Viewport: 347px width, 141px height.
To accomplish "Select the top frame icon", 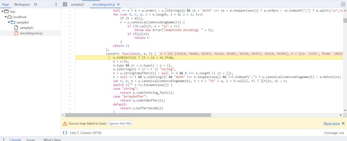I will (x=6, y=12).
